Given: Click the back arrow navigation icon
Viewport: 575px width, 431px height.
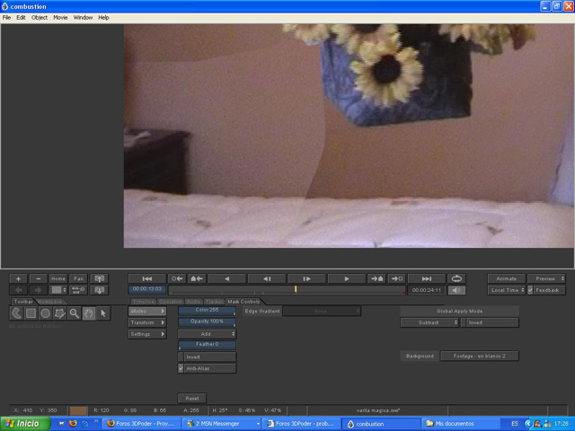Looking at the screenshot, I should tap(18, 290).
